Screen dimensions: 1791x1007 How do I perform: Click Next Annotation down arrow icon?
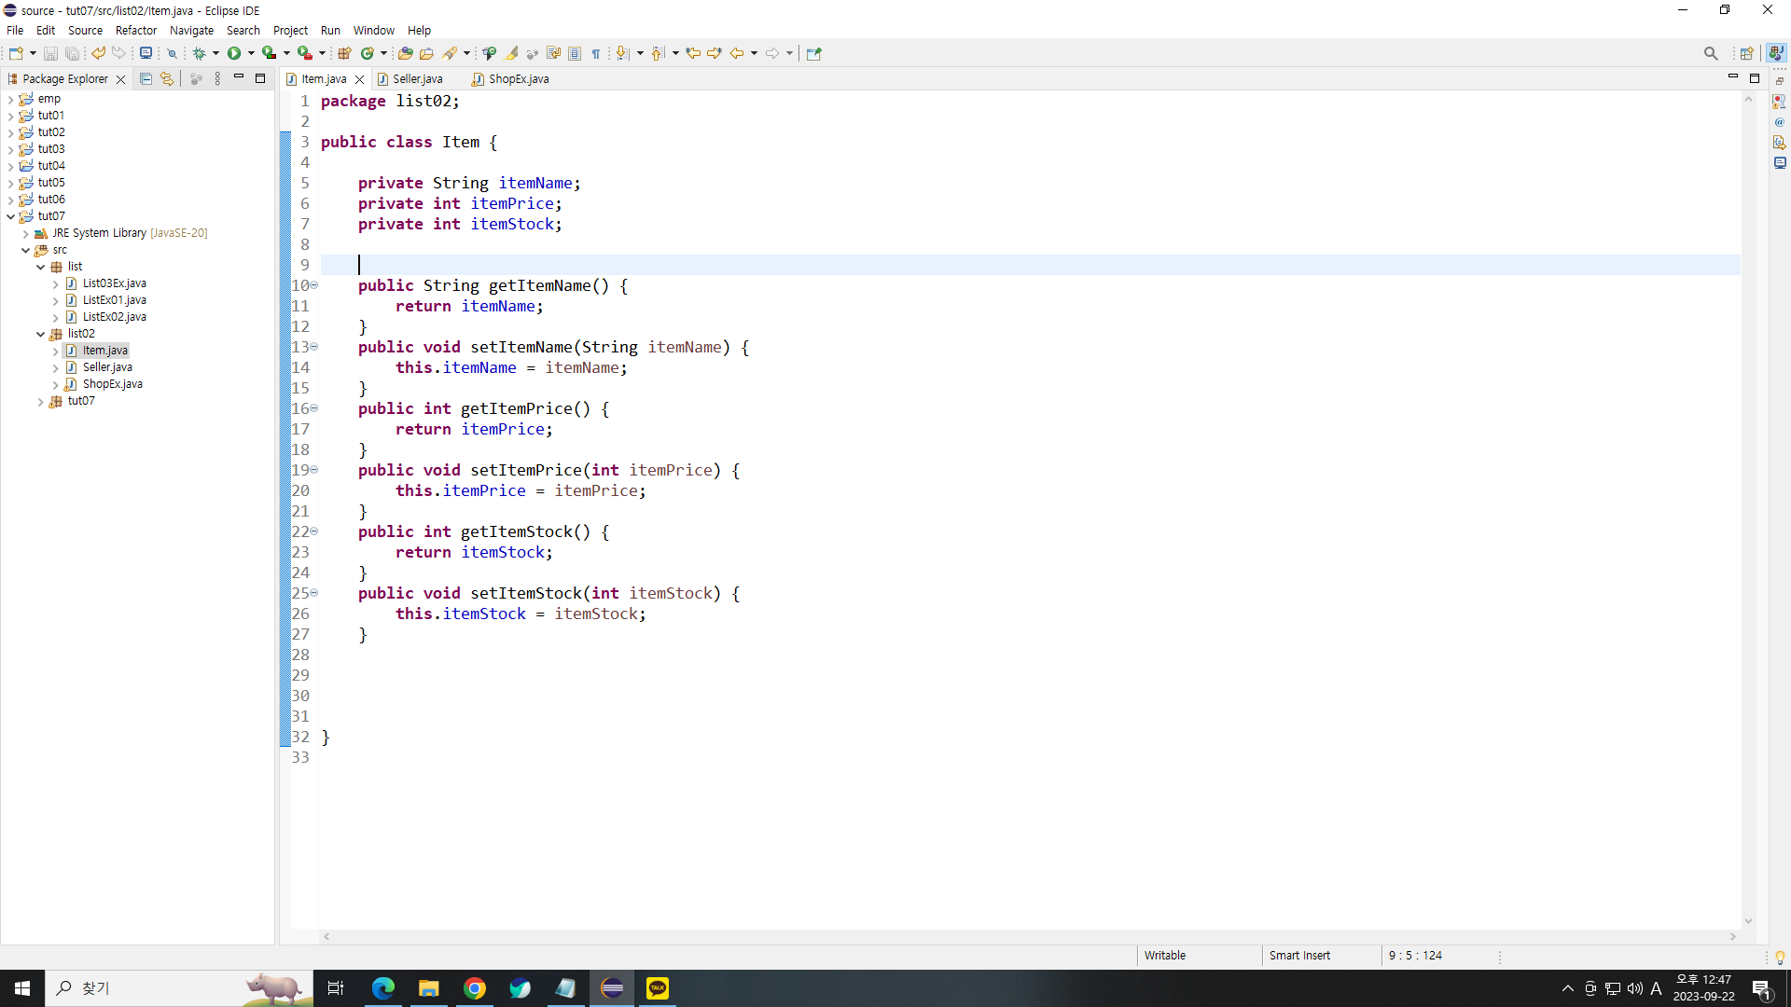(622, 53)
